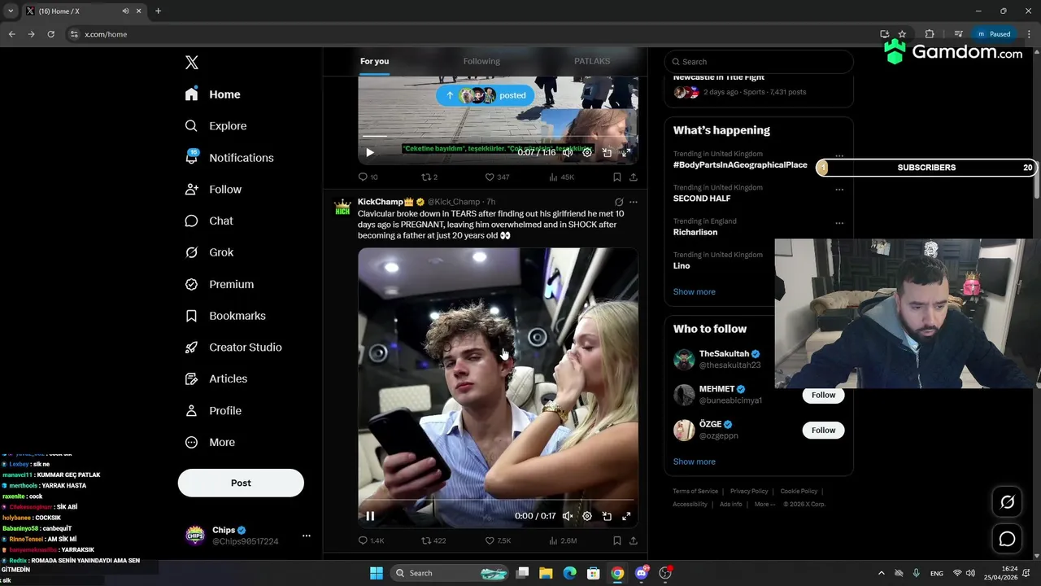Click Grok icon on KickChamp post

(x=619, y=202)
